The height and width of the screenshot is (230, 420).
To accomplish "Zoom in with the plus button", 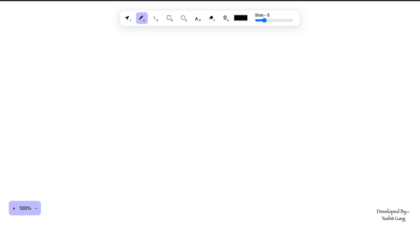I will pyautogui.click(x=14, y=208).
